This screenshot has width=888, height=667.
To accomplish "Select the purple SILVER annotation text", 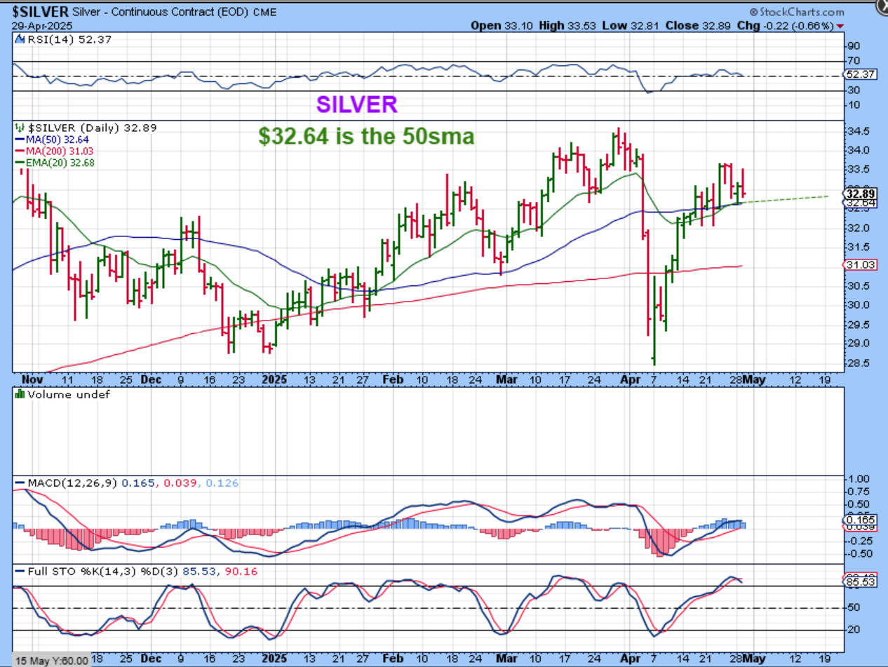I will click(356, 105).
